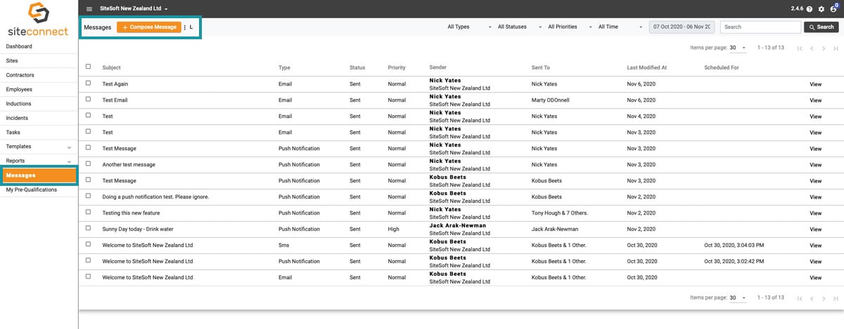View the Testing this new feature message
The height and width of the screenshot is (329, 844).
(x=815, y=213)
